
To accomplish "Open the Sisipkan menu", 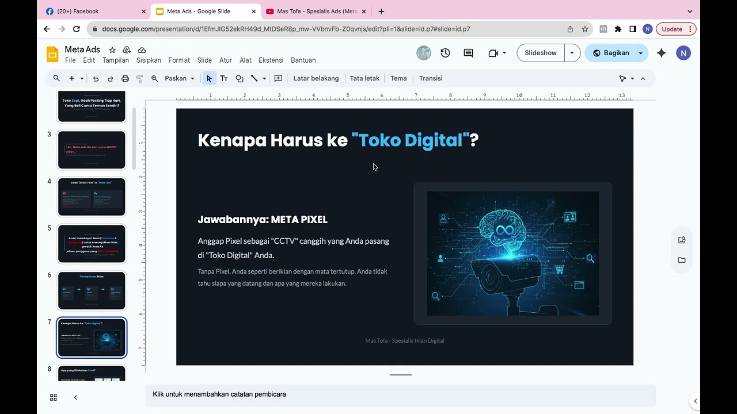I will (x=149, y=60).
